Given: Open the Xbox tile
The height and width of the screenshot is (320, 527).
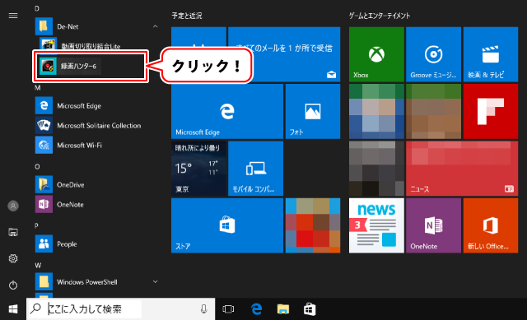Looking at the screenshot, I should (376, 54).
